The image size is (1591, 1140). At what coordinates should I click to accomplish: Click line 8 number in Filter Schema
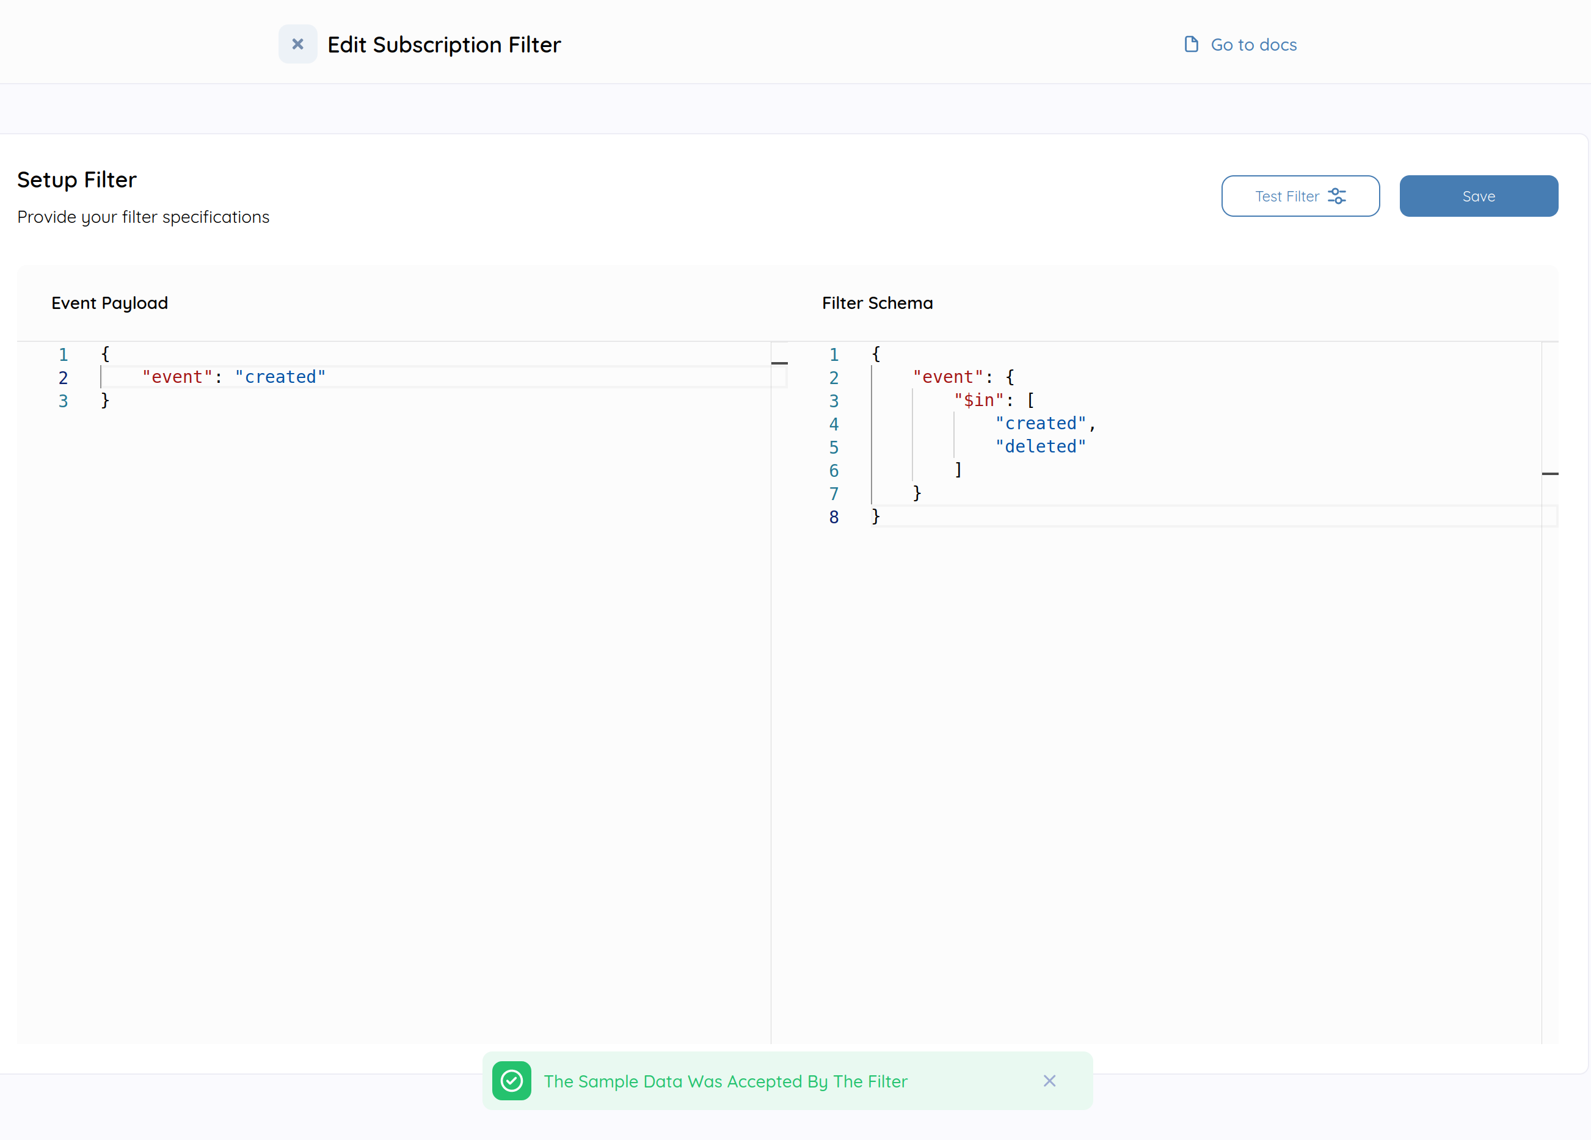pos(834,517)
